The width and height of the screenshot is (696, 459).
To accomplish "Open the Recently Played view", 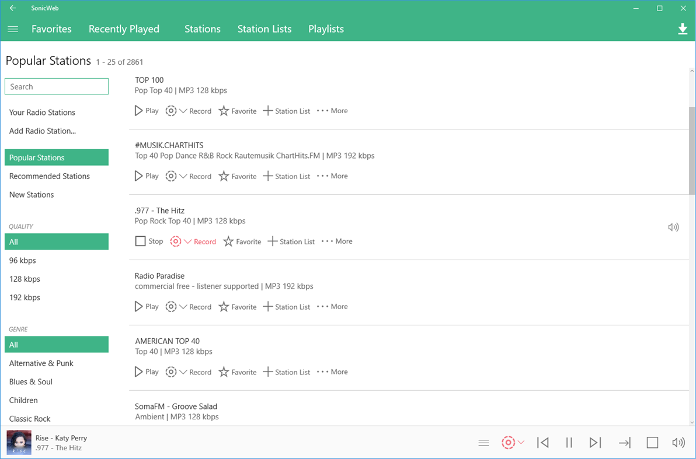I will coord(124,29).
